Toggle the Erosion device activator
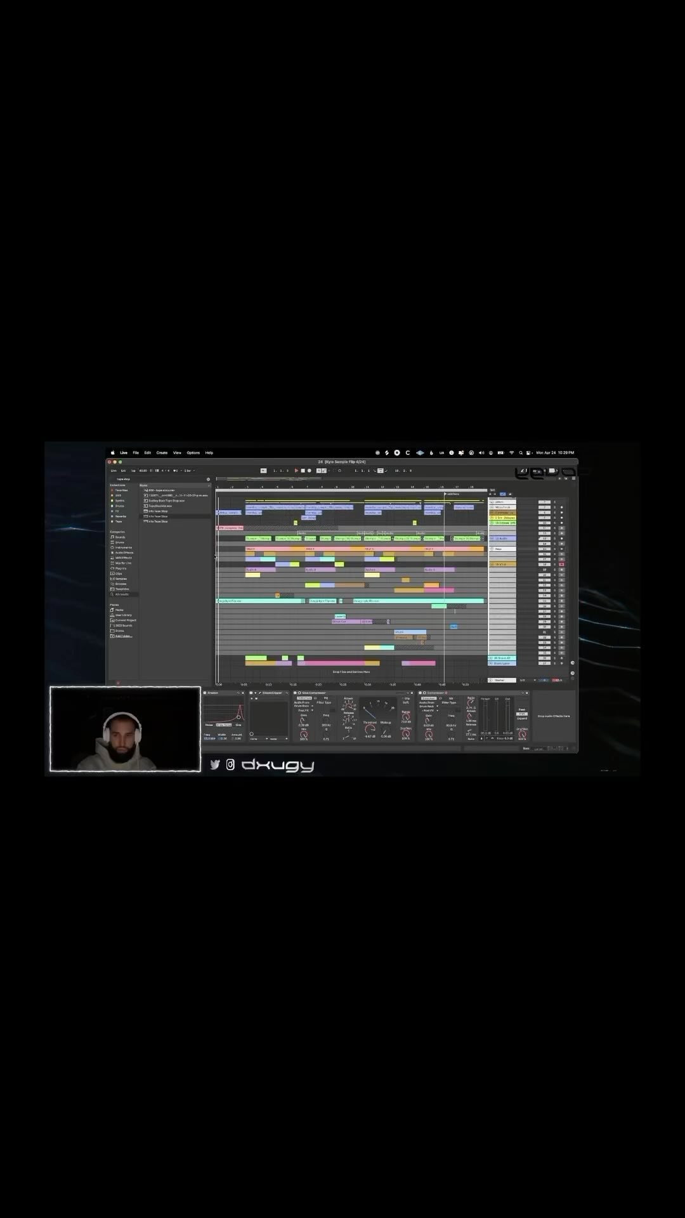 (x=204, y=693)
